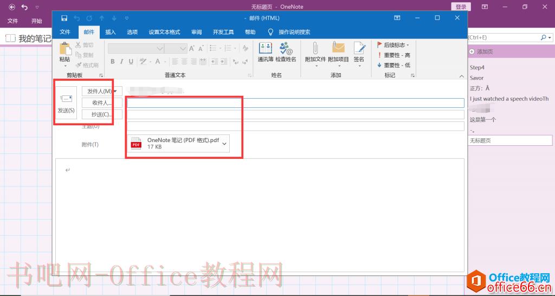Click Attach File (附加文件) paperclip
The width and height of the screenshot is (555, 296).
click(315, 48)
